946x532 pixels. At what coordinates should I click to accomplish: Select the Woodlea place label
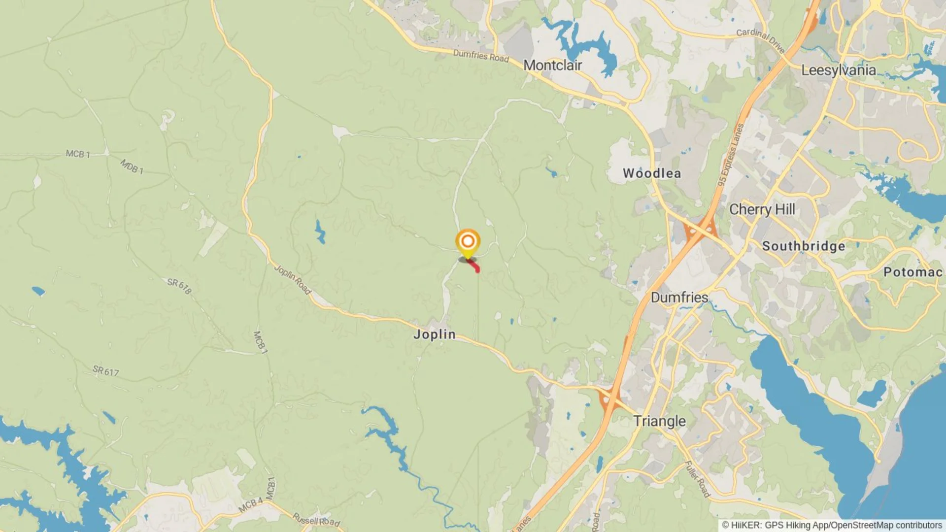click(x=652, y=173)
